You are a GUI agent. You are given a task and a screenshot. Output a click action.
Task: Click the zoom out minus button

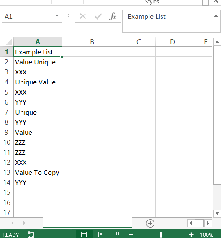131,235
